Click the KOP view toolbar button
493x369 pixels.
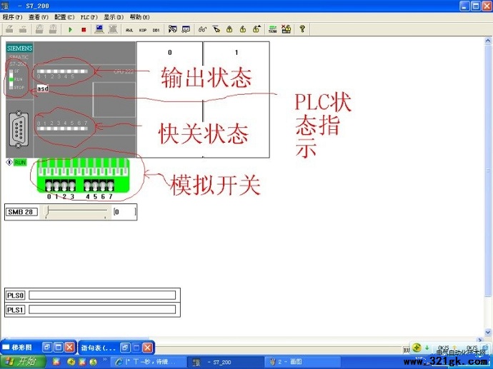(x=143, y=30)
